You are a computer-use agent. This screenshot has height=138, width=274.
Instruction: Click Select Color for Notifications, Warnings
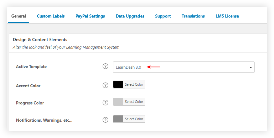pos(134,119)
